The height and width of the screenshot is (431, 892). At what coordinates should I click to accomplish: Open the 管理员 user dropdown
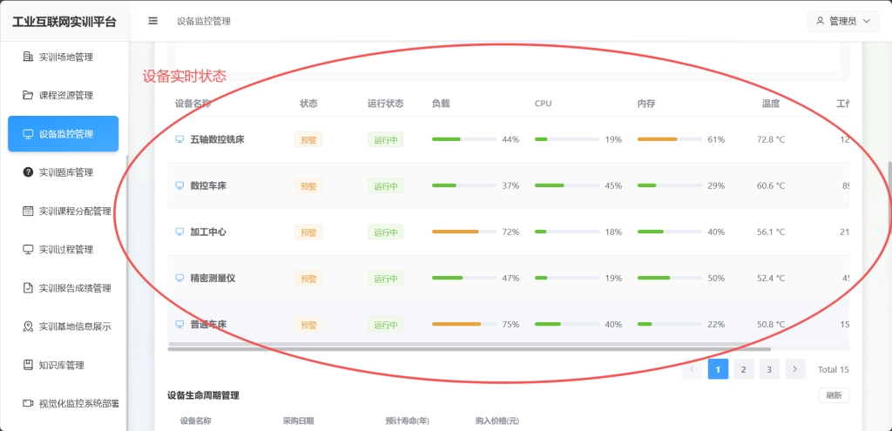tap(842, 21)
